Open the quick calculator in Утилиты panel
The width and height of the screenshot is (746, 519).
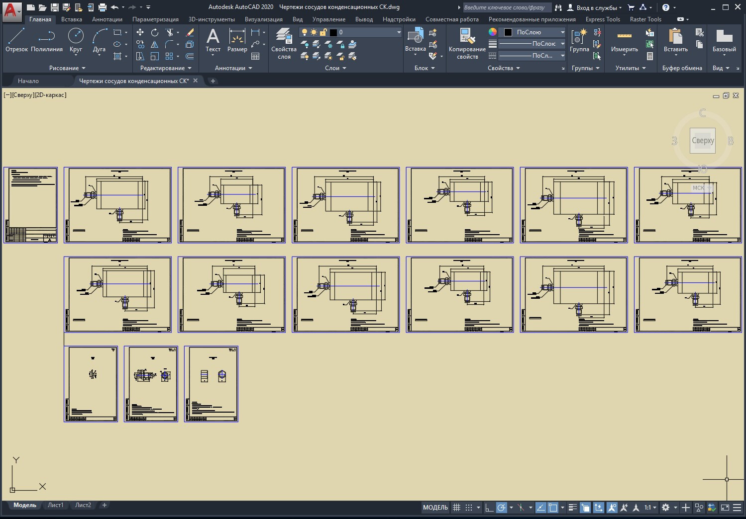pos(650,56)
